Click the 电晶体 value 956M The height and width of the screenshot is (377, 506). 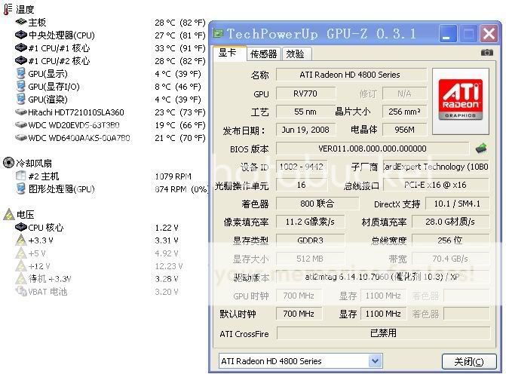(404, 130)
